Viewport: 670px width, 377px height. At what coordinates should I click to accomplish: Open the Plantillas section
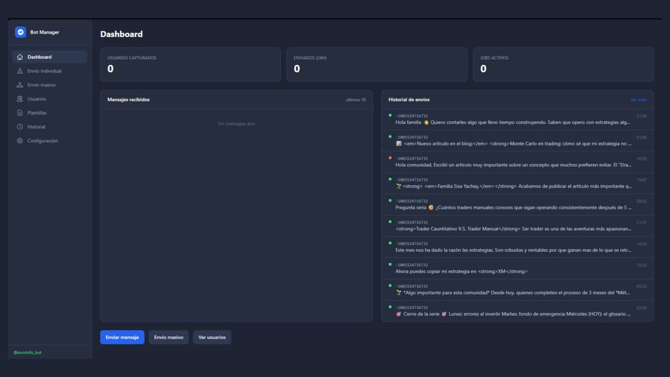(50, 113)
